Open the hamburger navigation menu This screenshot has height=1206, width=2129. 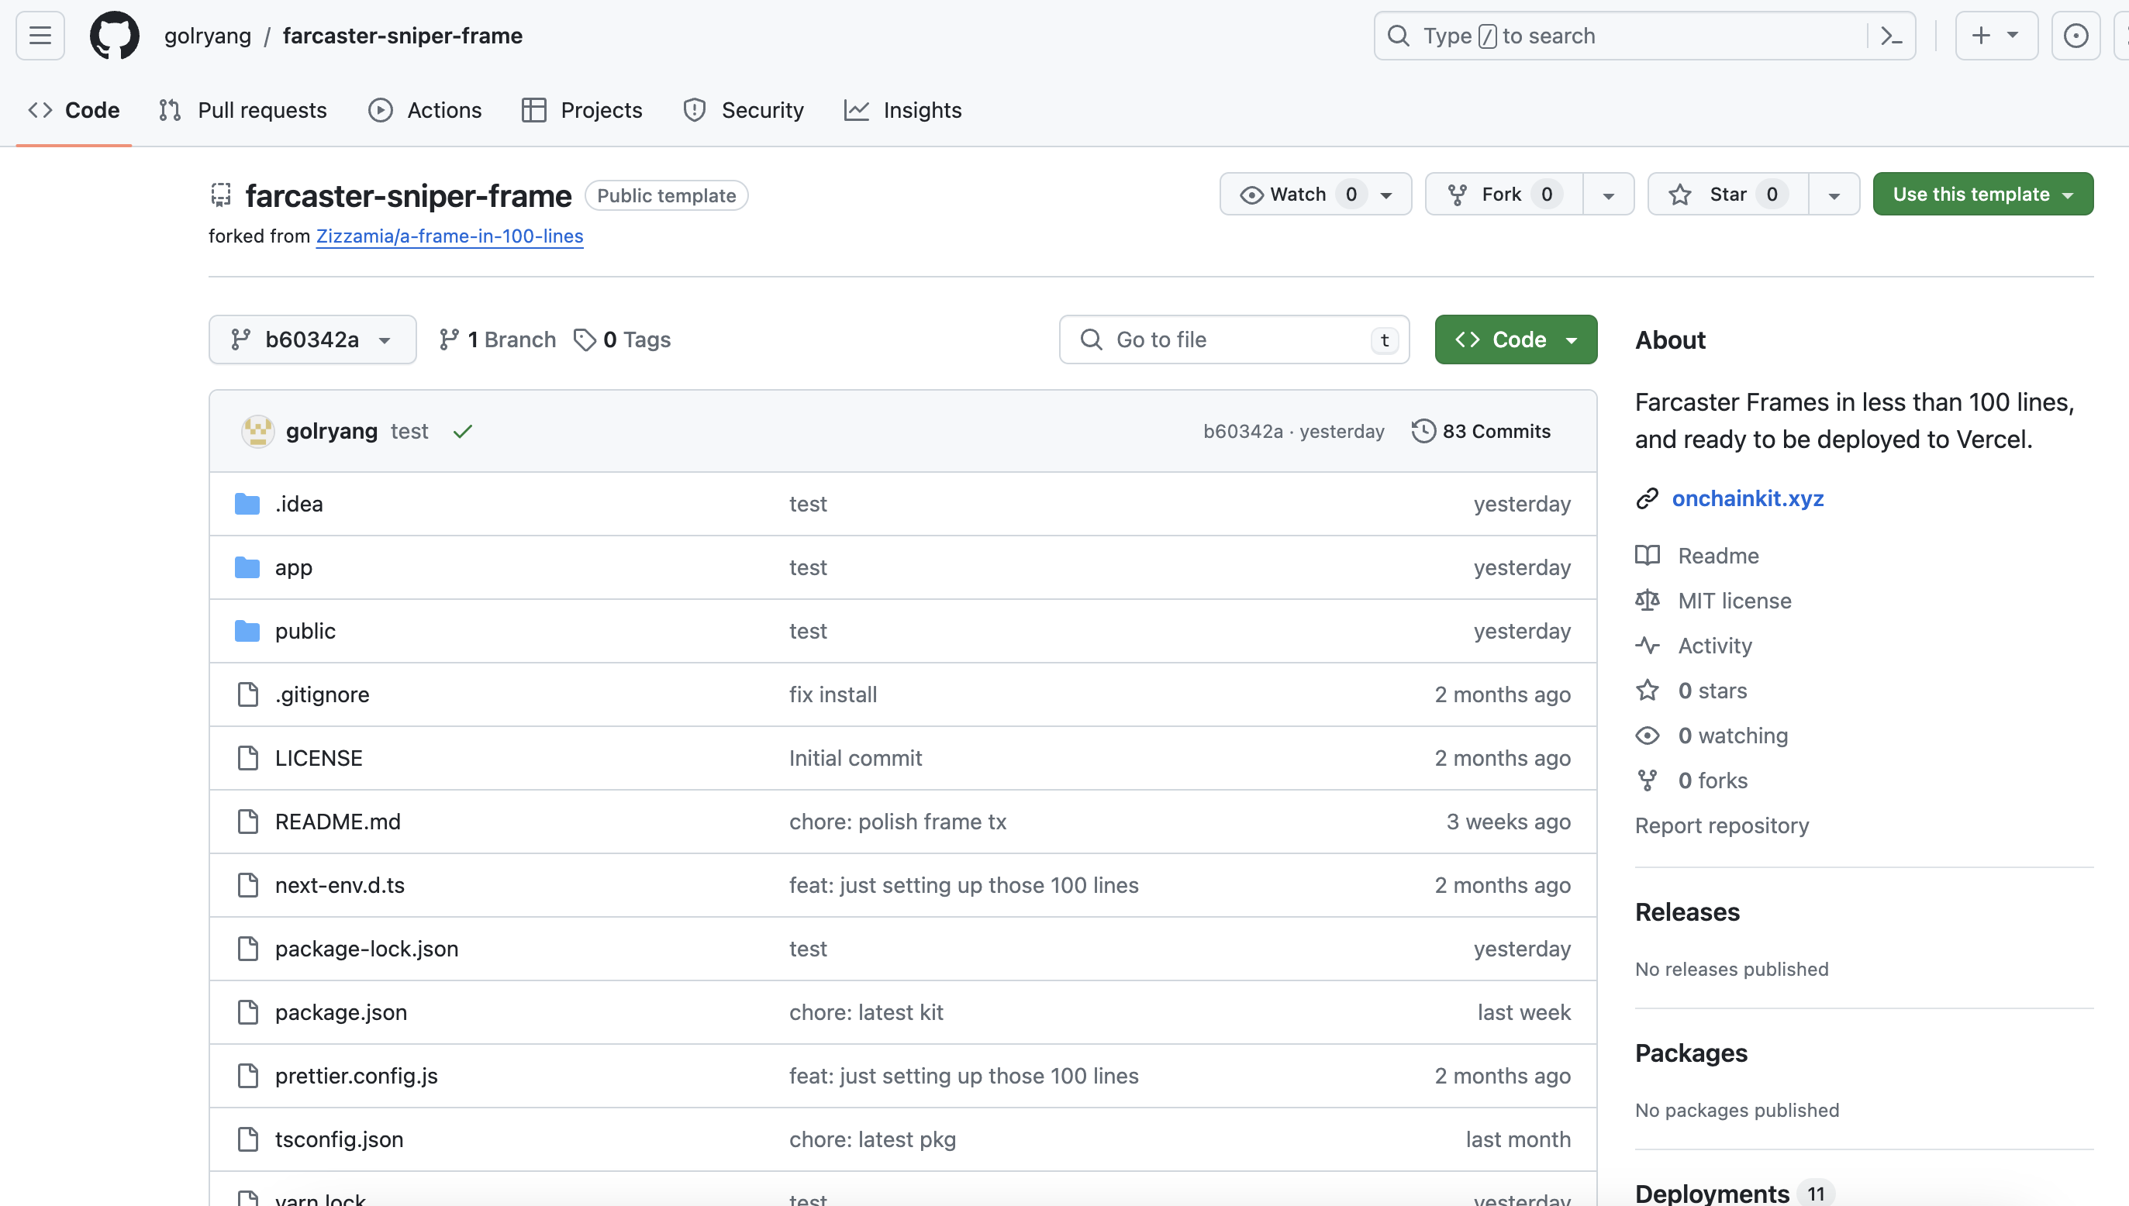[x=40, y=36]
